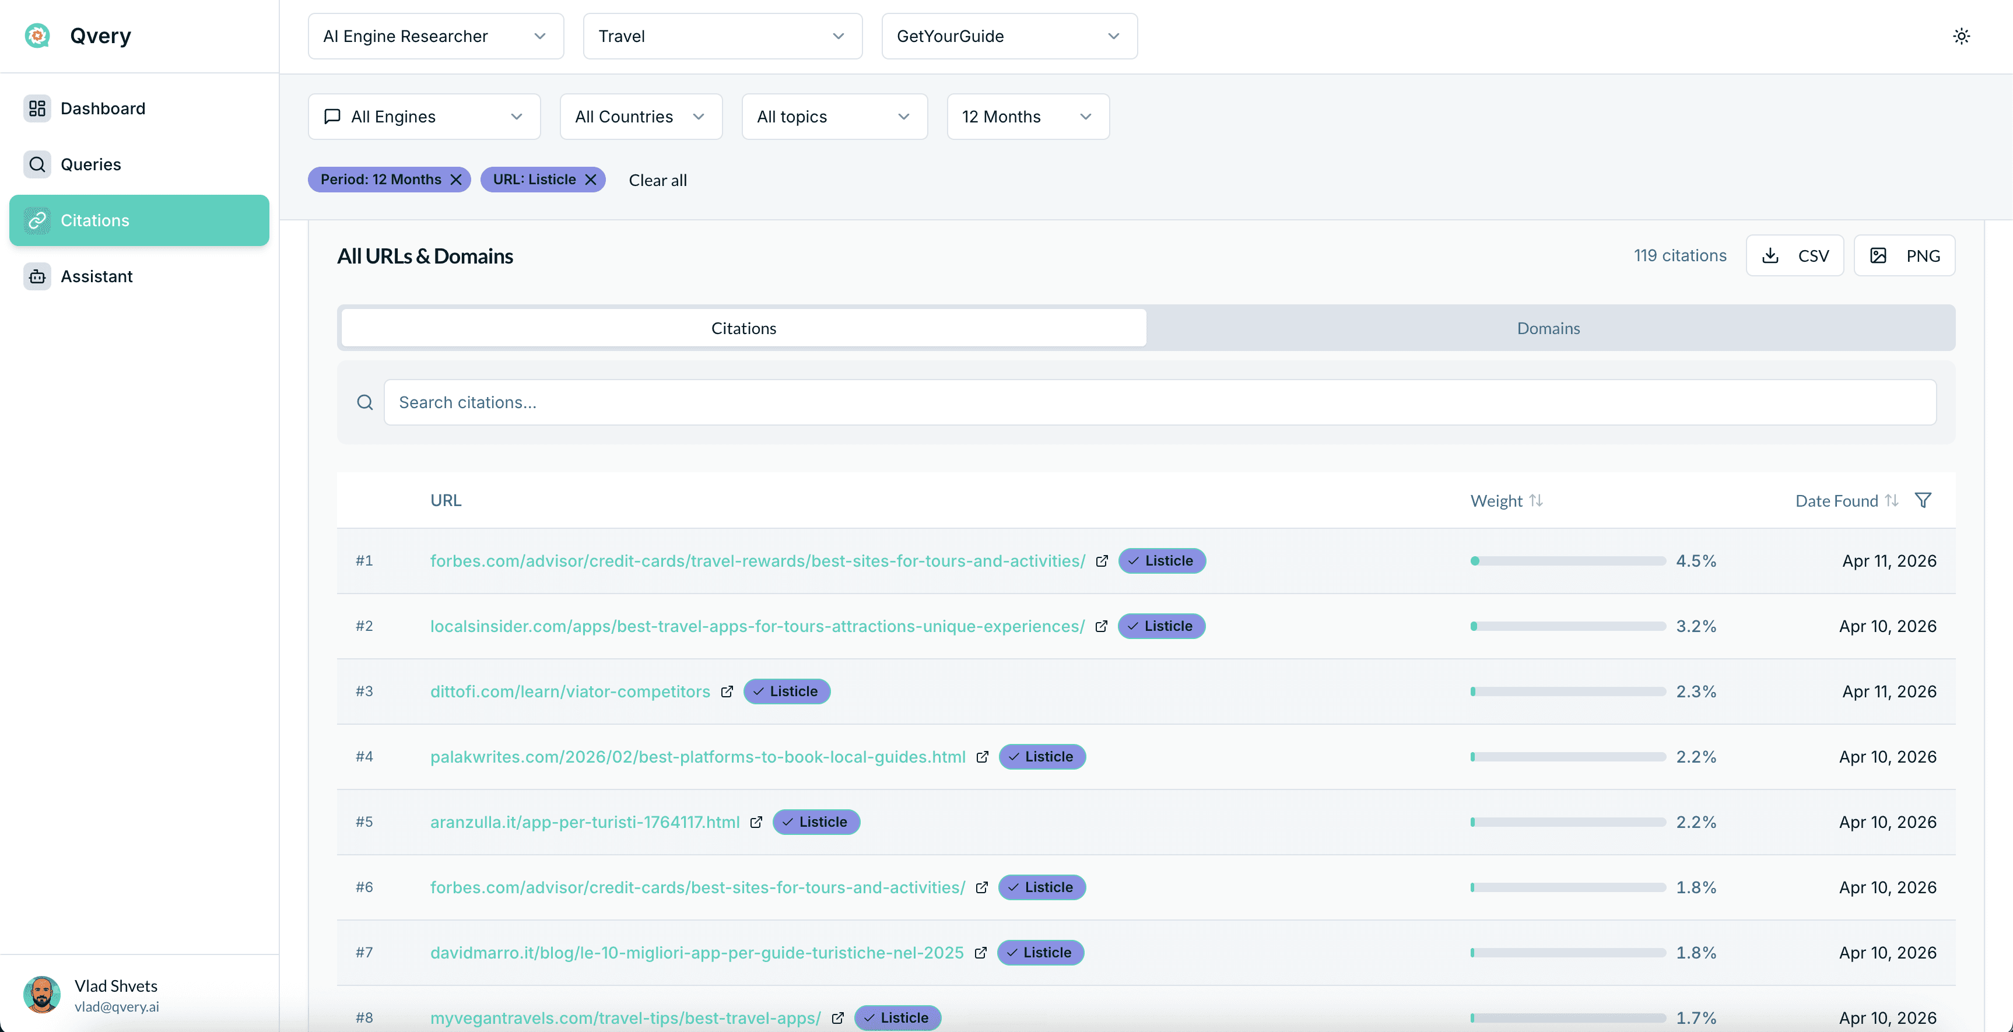2013x1032 pixels.
Task: Focus the Search citations input field
Action: [1160, 402]
